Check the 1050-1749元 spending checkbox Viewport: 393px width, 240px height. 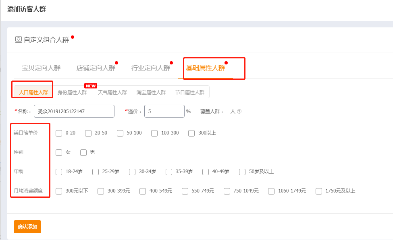tap(271, 191)
